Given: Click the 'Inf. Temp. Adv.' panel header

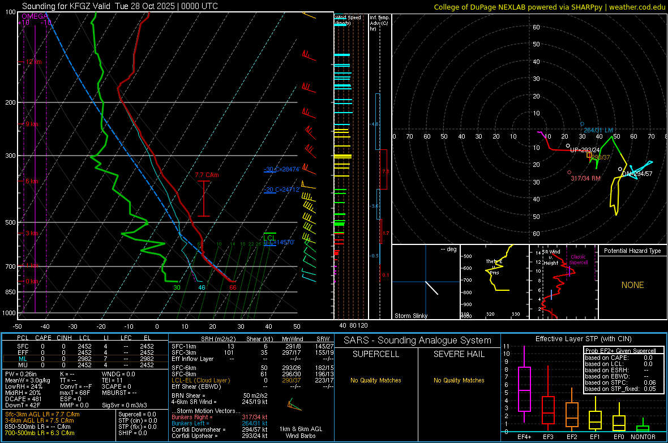Looking at the screenshot, I should pyautogui.click(x=379, y=23).
